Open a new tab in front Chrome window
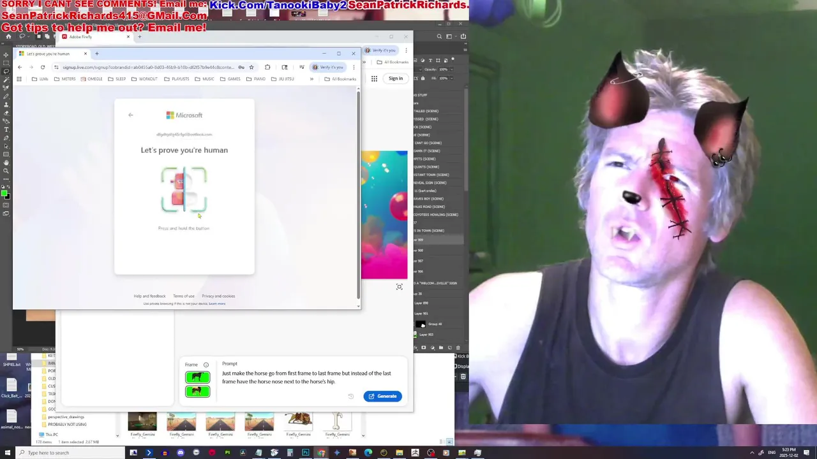This screenshot has width=817, height=459. (97, 54)
